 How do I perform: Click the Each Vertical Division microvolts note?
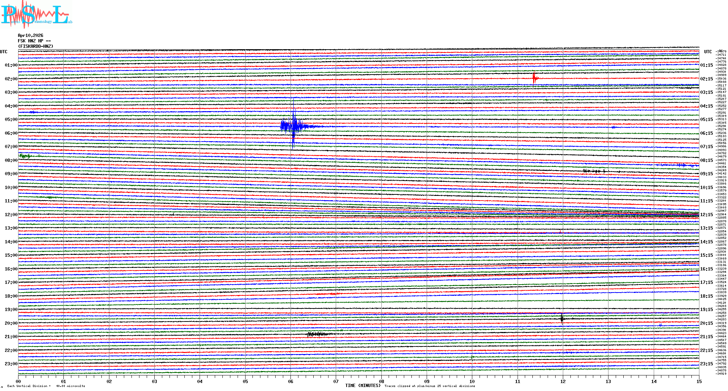[46, 386]
